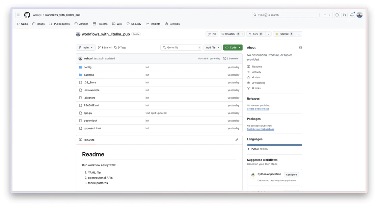Configure the Python application workflow

tap(292, 175)
